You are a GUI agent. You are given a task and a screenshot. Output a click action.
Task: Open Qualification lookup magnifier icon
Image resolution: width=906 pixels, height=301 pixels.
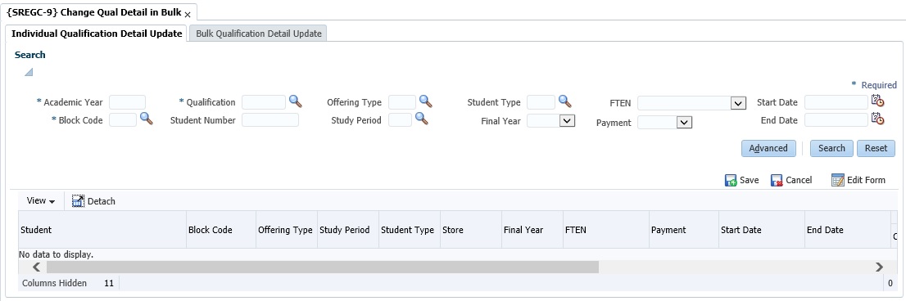(x=295, y=101)
